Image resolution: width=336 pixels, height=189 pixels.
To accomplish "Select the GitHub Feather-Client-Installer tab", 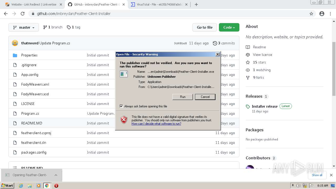I will 96,4.
